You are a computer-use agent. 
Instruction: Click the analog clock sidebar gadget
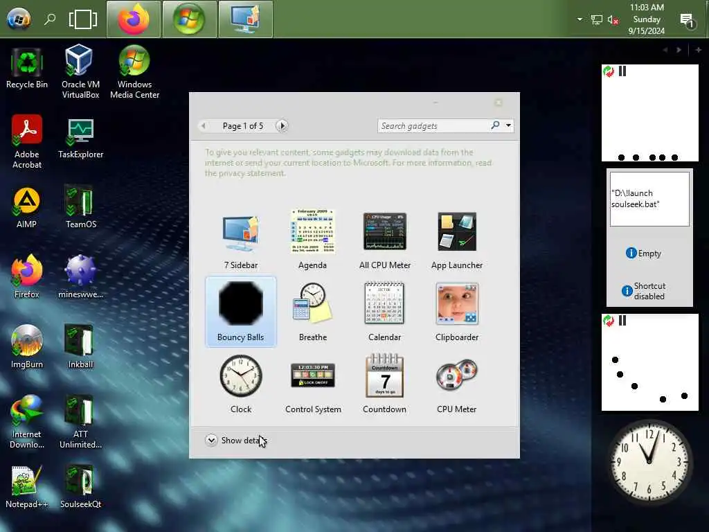(x=649, y=461)
